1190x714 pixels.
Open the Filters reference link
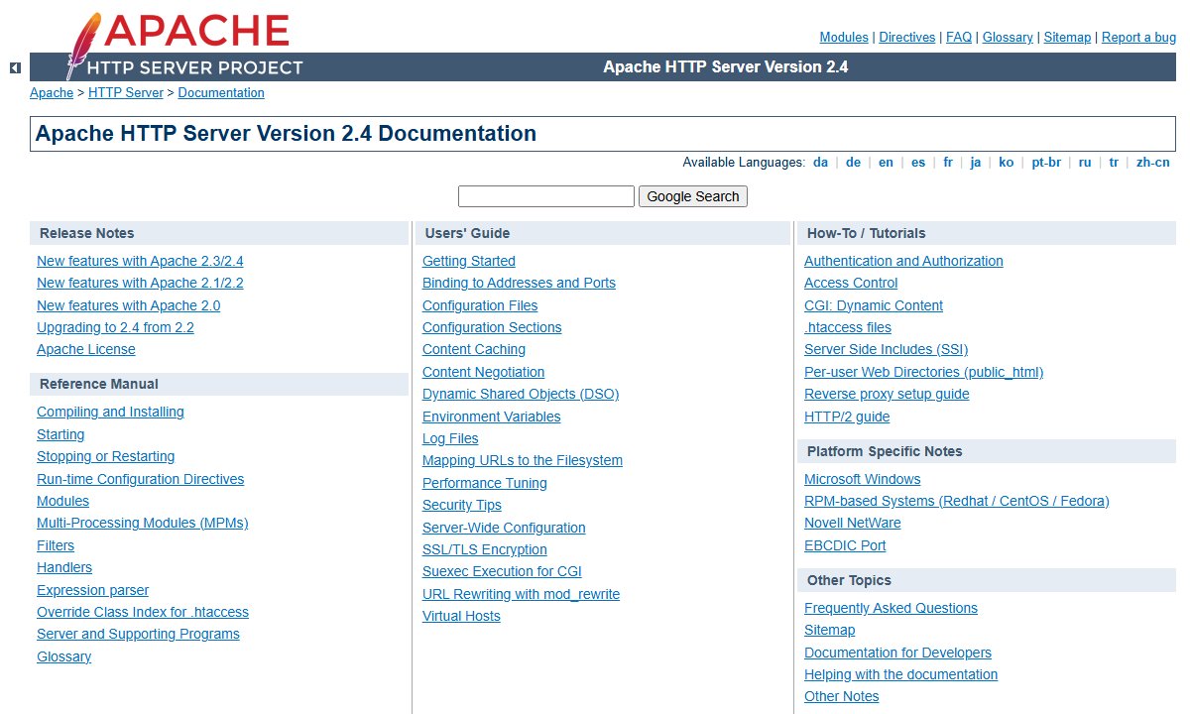[56, 546]
